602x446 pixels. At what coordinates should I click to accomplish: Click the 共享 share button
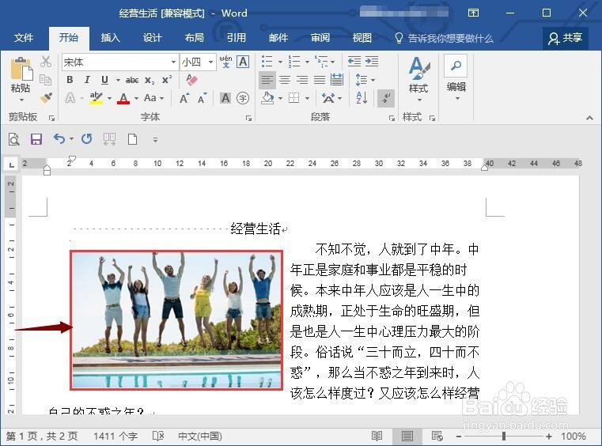[x=565, y=38]
